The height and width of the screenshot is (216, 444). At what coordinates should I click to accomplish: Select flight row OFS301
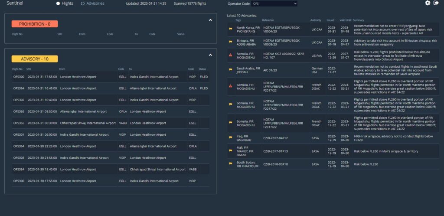pyautogui.click(x=111, y=135)
